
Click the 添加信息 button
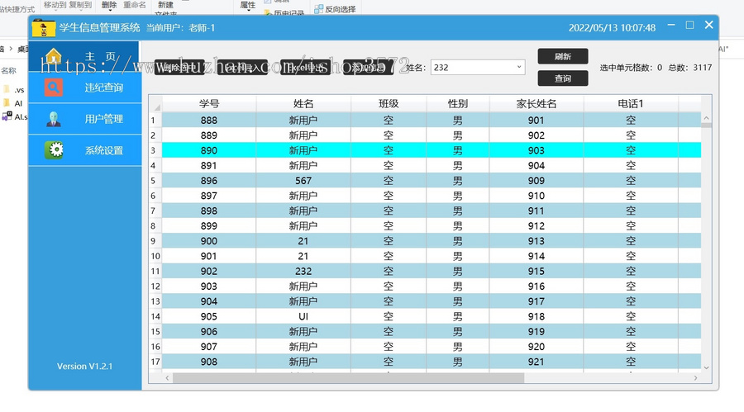click(368, 68)
